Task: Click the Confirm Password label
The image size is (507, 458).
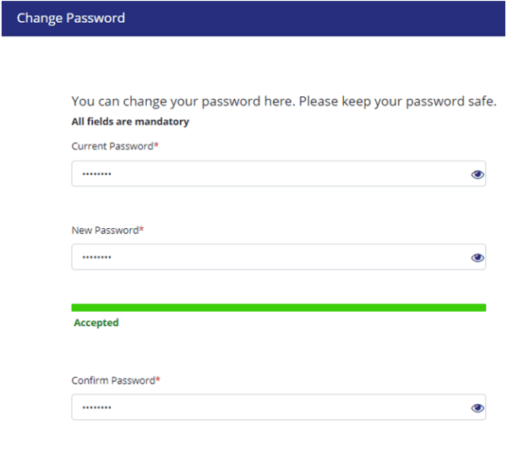Action: [113, 380]
